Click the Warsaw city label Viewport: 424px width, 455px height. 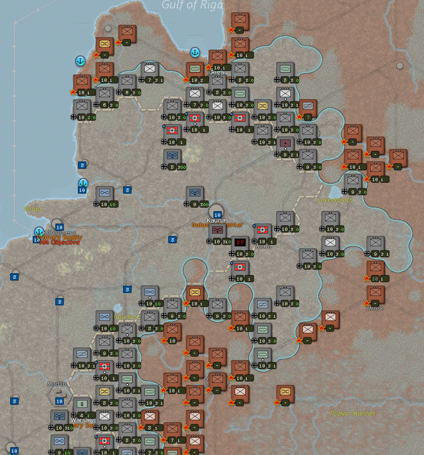point(82,420)
